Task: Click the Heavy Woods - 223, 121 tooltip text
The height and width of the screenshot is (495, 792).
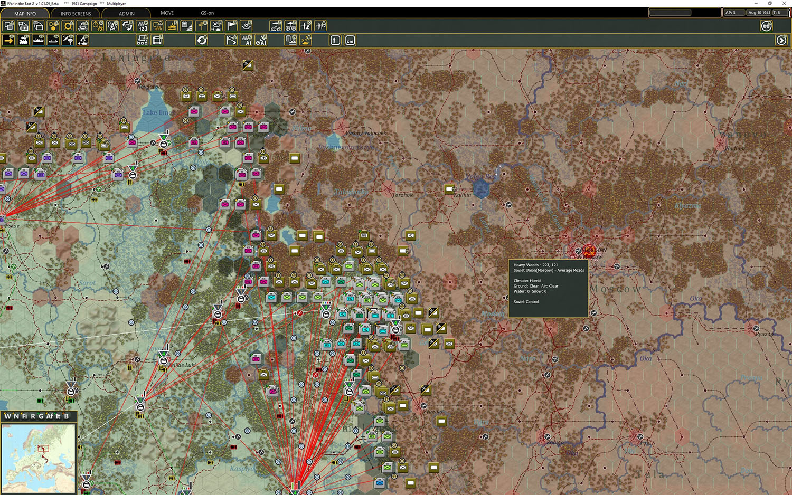Action: pos(535,265)
